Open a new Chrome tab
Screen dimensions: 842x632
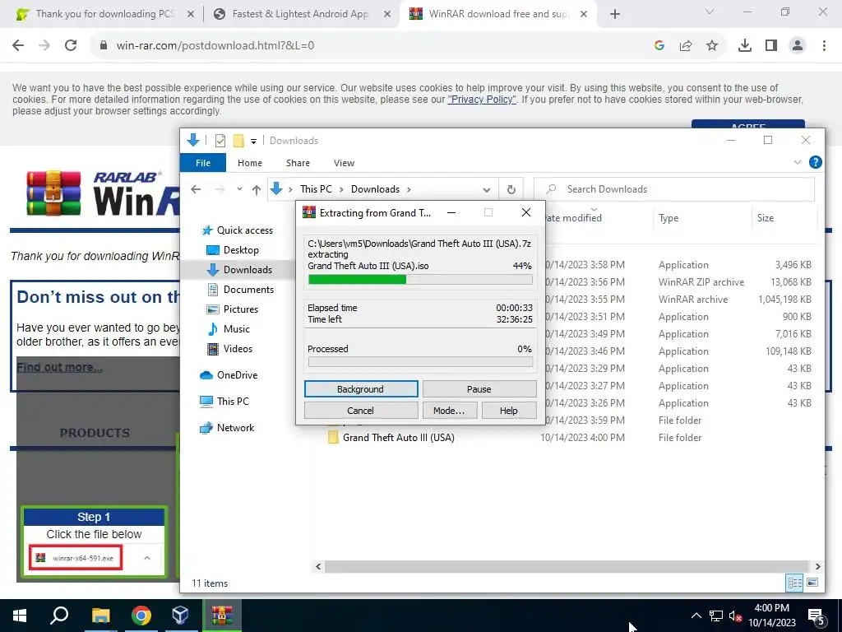point(615,15)
